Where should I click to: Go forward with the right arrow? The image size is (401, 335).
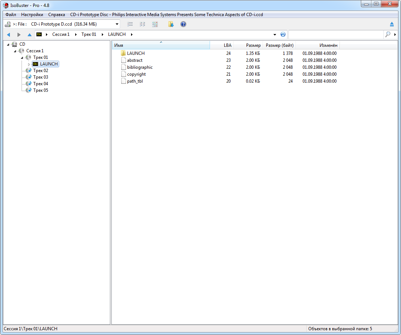(x=19, y=35)
